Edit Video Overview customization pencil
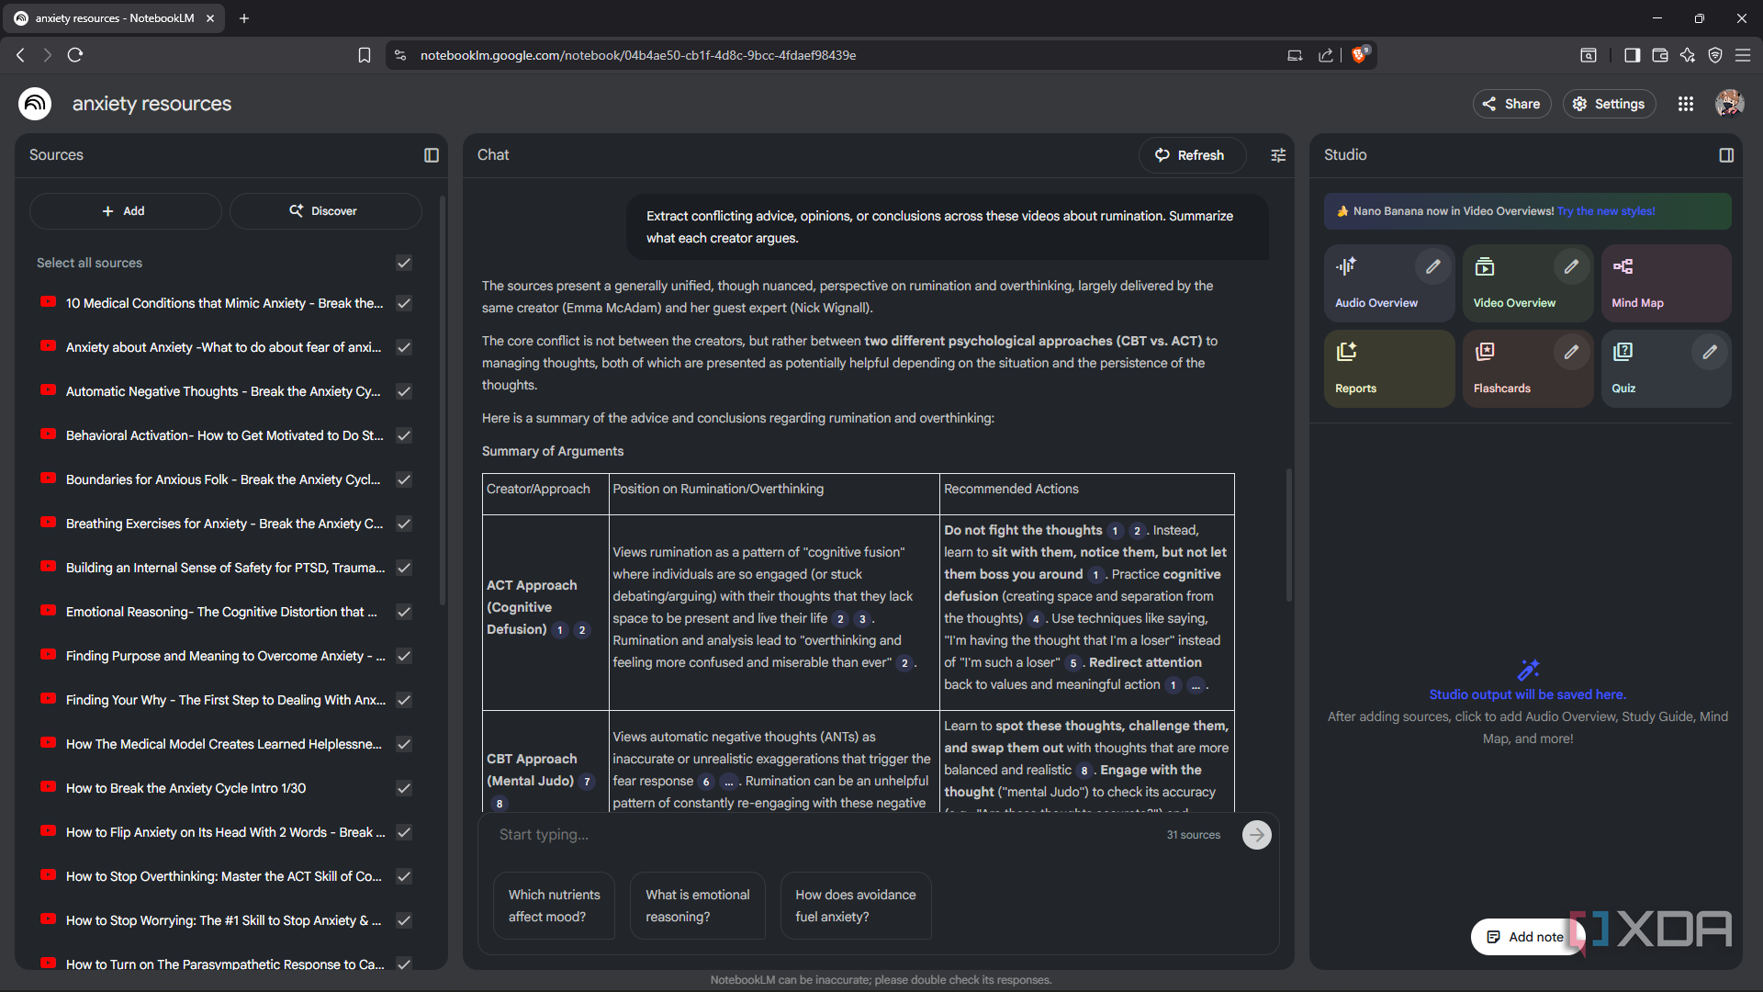The image size is (1763, 992). [x=1571, y=267]
